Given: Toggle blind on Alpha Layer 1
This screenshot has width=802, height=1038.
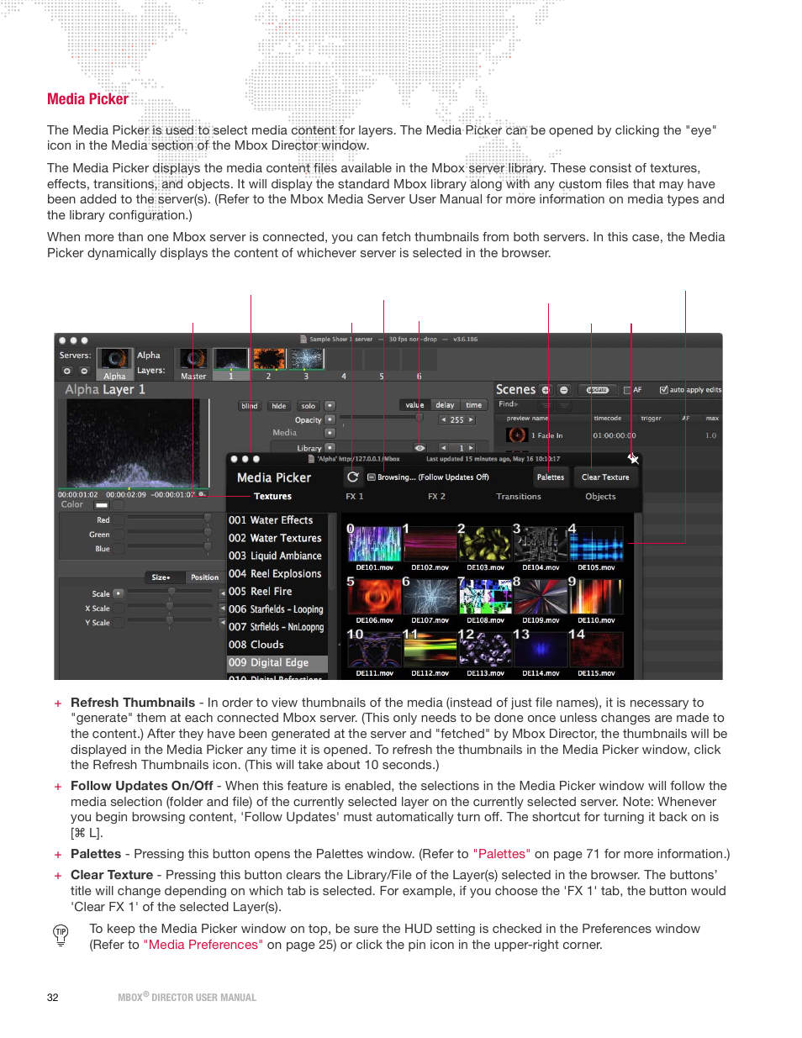Looking at the screenshot, I should tap(250, 406).
